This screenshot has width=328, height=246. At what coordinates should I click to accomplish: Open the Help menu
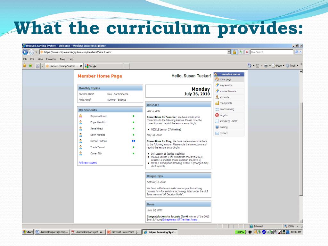tap(71, 59)
